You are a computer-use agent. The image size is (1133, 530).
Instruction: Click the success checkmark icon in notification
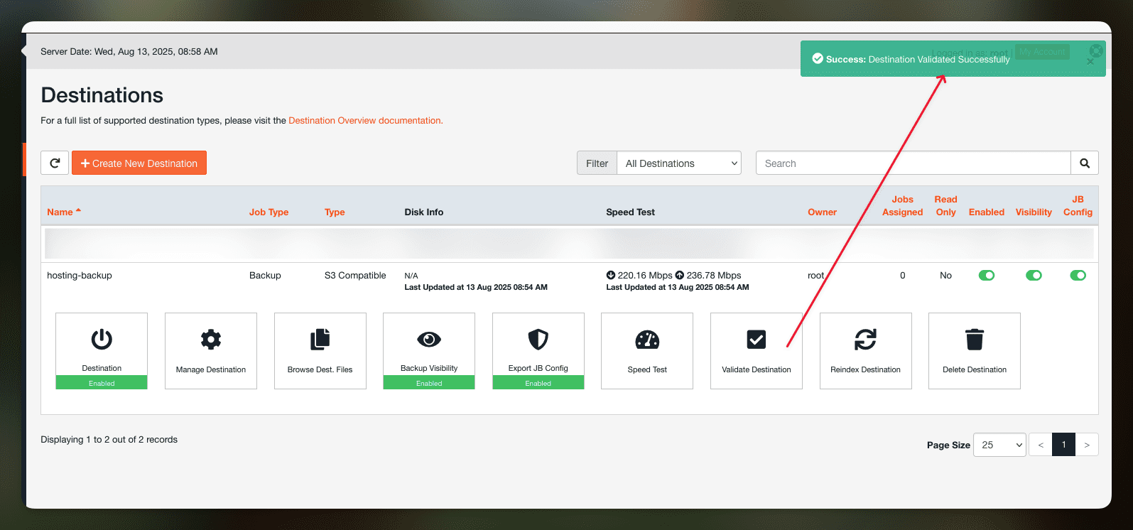coord(818,59)
